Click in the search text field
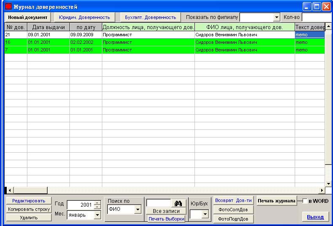The width and height of the screenshot is (333, 226). 158,203
